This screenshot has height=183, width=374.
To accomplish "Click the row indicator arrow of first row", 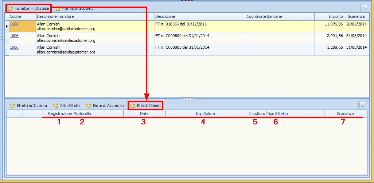I will (x=7, y=26).
